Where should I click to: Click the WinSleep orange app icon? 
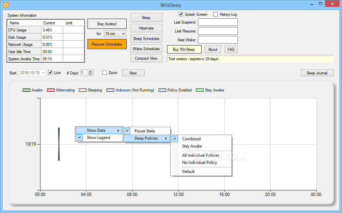[x=6, y=5]
